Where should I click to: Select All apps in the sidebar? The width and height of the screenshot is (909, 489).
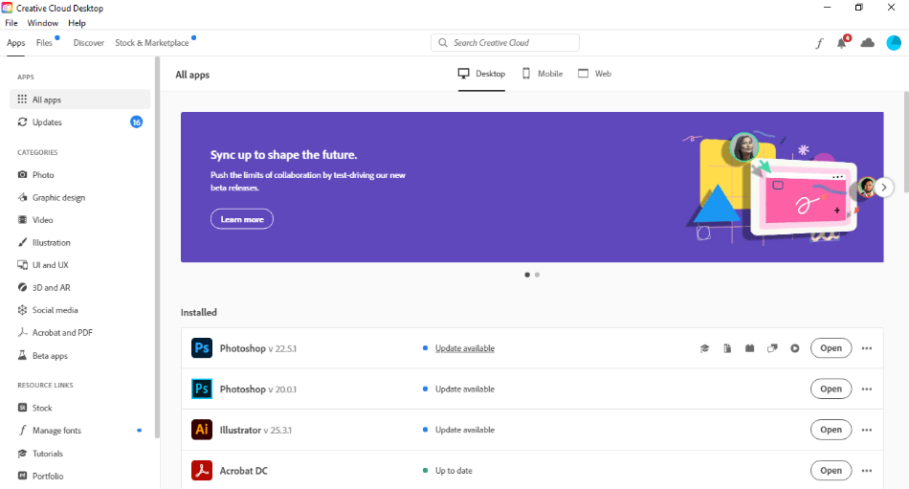tap(80, 100)
